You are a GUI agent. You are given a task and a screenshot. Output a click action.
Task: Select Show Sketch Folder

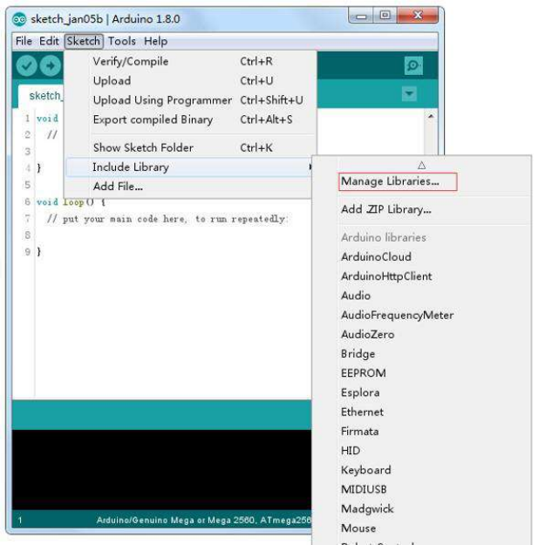coord(190,147)
